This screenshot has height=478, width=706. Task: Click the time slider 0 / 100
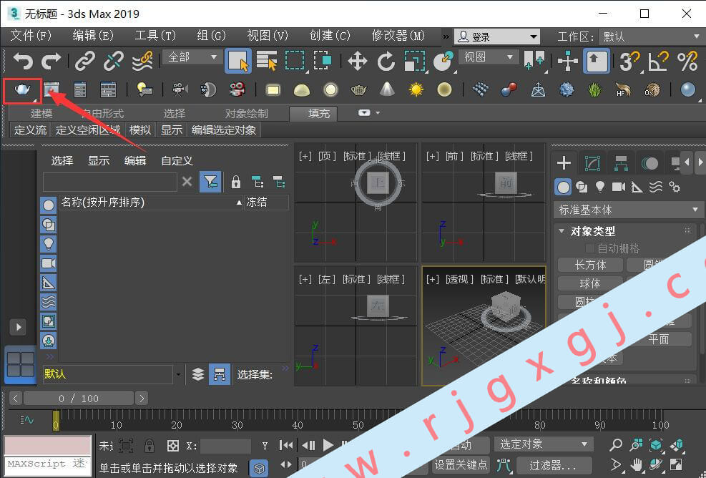point(79,399)
